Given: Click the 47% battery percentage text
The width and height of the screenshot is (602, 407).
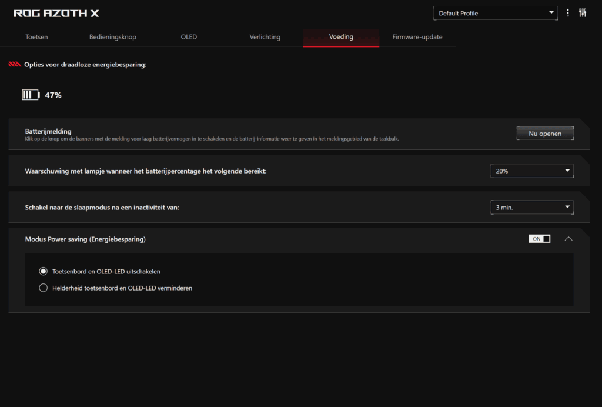Looking at the screenshot, I should point(53,95).
